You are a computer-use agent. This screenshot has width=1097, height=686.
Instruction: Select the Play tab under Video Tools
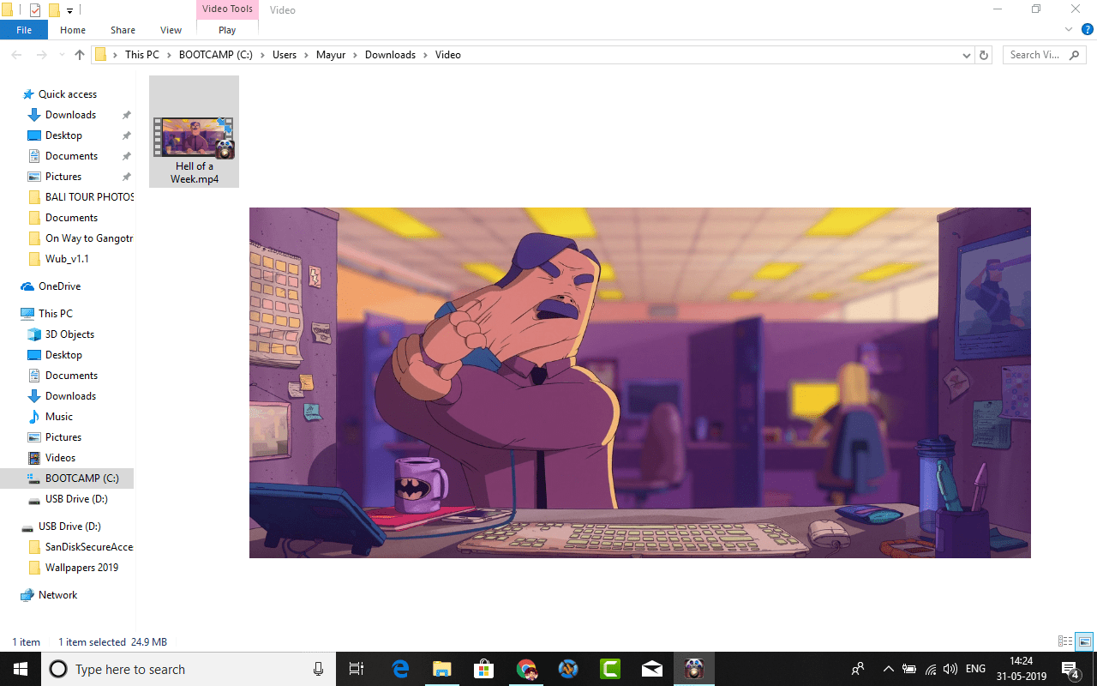tap(227, 30)
